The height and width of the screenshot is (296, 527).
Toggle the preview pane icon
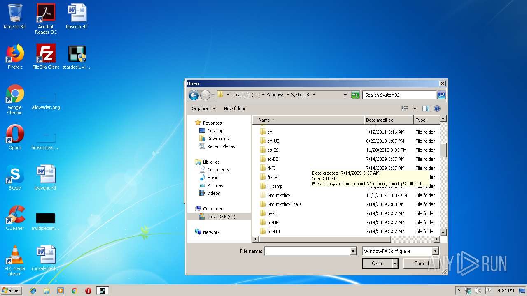point(426,109)
